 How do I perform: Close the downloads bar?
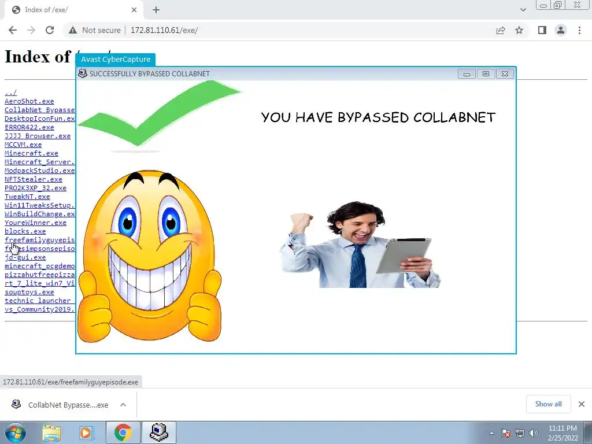582,404
